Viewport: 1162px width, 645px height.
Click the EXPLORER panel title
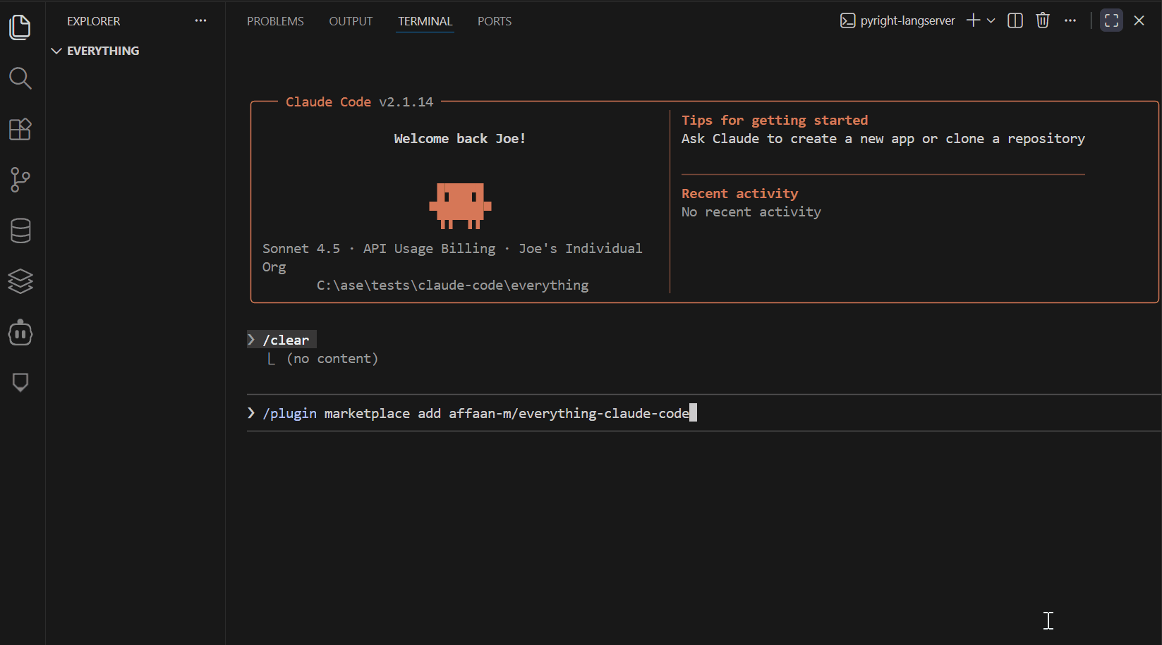coord(94,21)
